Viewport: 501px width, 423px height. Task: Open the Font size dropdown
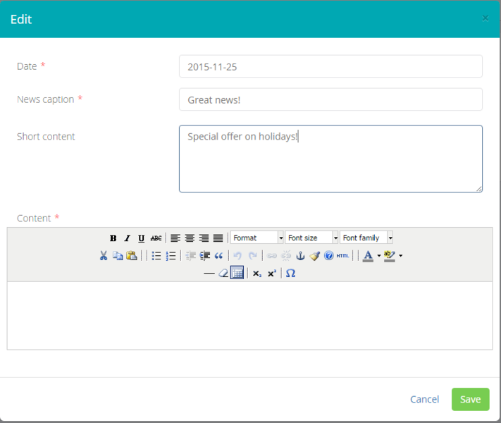[x=312, y=238]
